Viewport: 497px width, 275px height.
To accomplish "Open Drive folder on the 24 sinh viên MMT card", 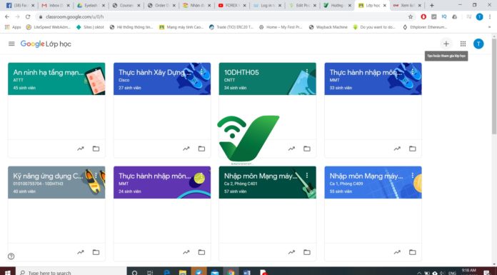I will [x=201, y=252].
